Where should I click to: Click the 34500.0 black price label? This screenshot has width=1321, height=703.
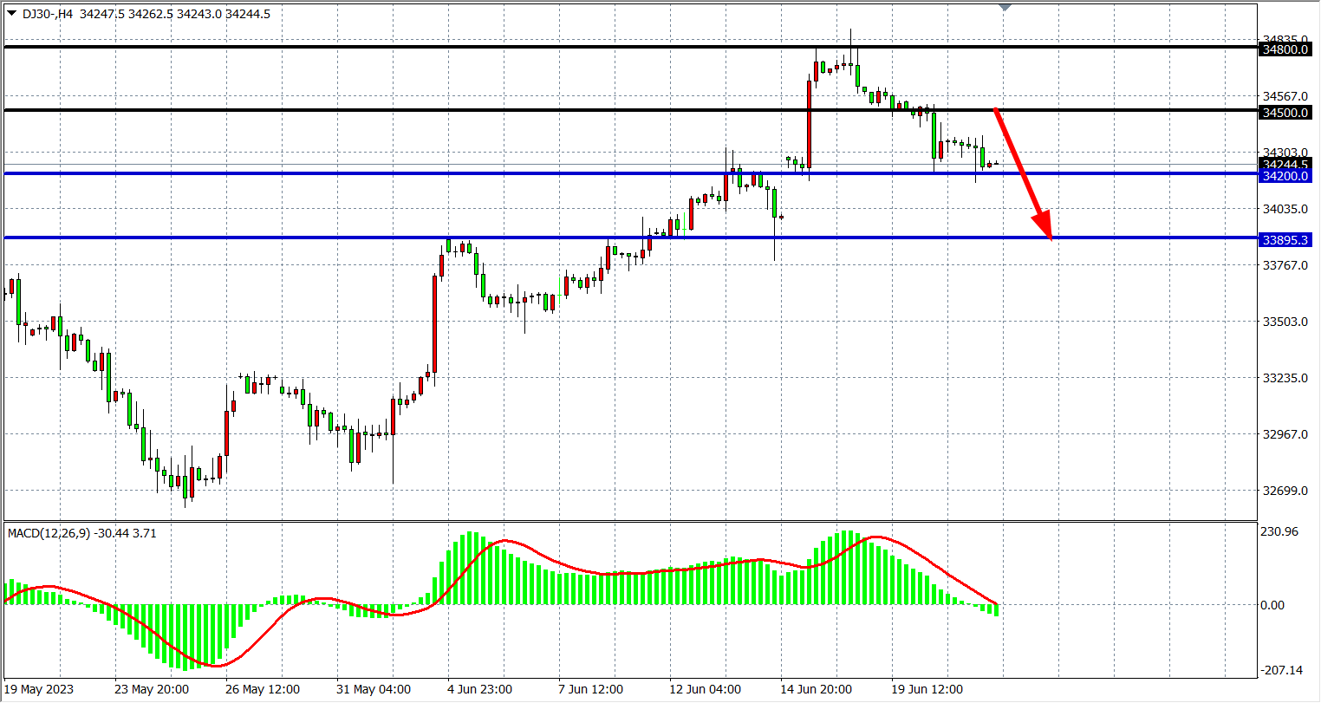(x=1286, y=113)
